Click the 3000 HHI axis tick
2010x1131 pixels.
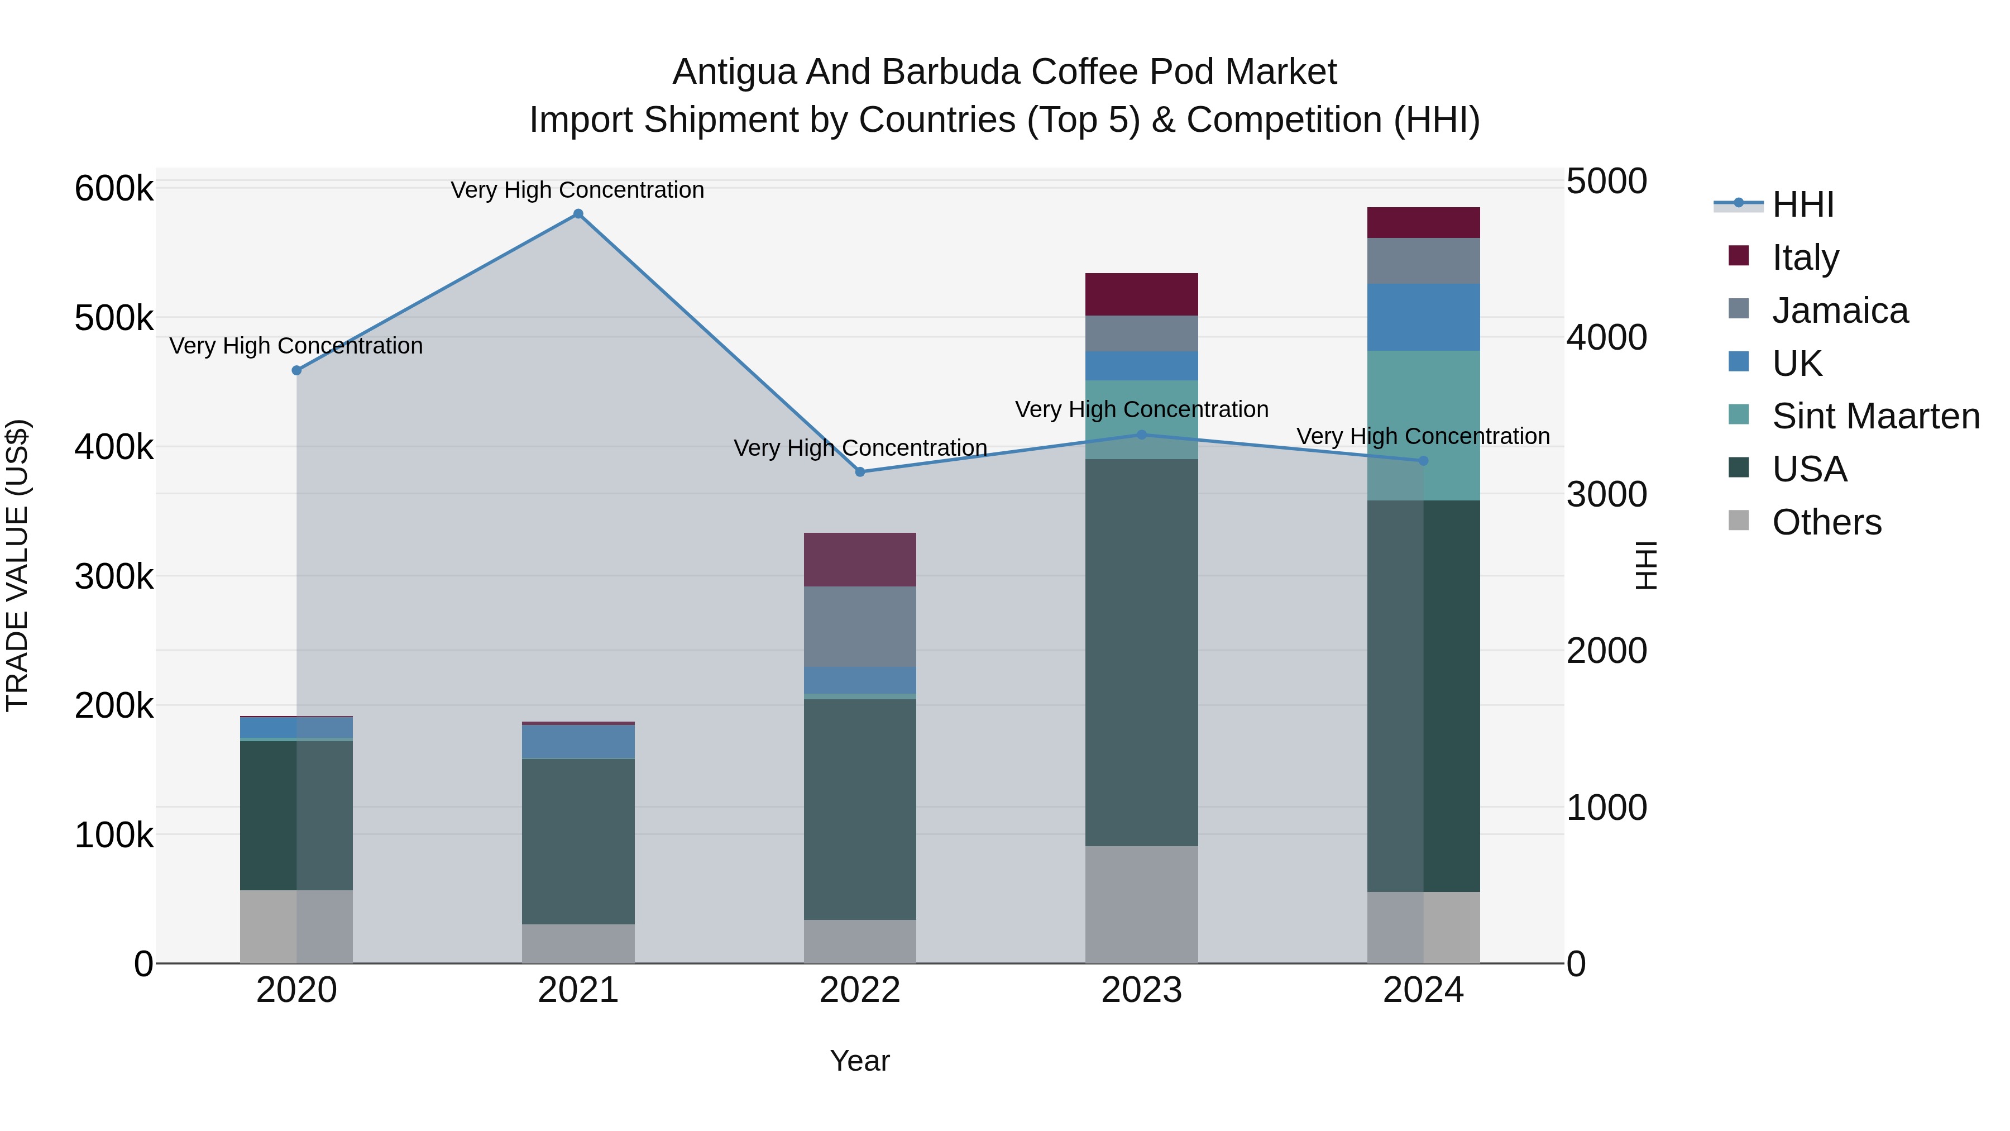click(x=1607, y=495)
